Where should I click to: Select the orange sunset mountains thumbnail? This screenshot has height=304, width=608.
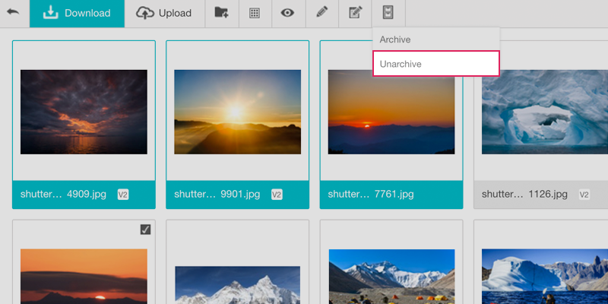[391, 112]
